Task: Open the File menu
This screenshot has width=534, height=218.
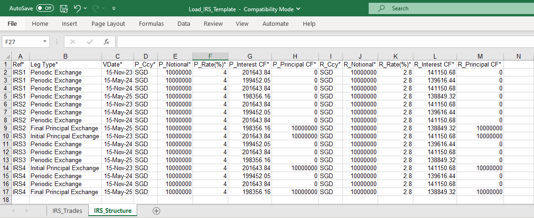Action: click(x=12, y=23)
